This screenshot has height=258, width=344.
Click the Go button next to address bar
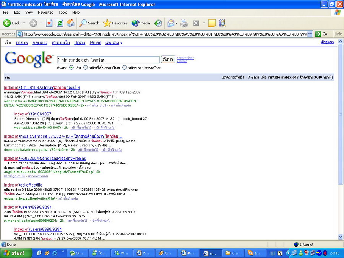click(321, 34)
